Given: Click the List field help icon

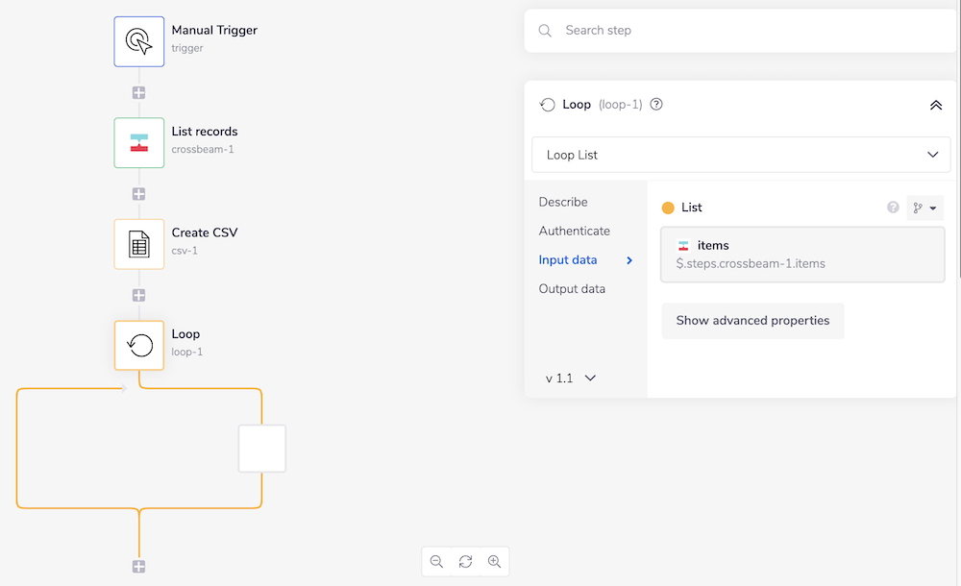Looking at the screenshot, I should pos(893,208).
